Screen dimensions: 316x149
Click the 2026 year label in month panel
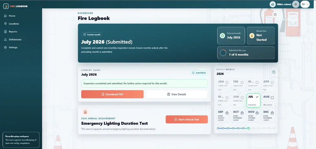[220, 74]
